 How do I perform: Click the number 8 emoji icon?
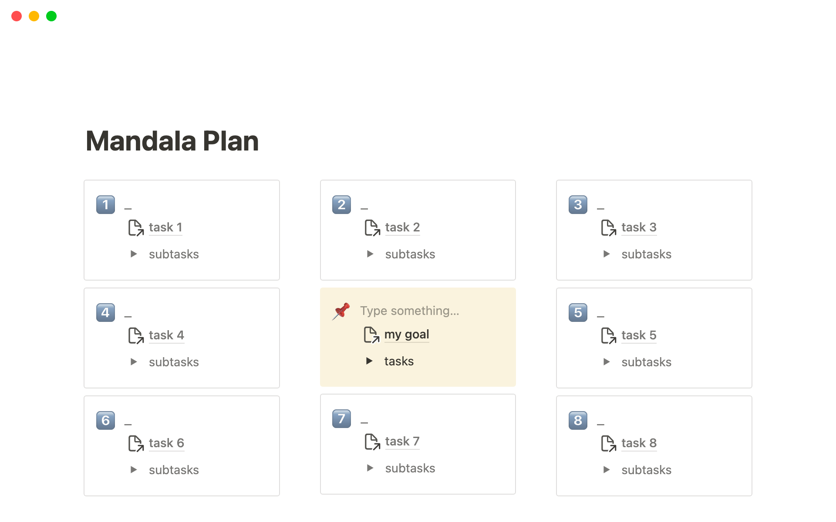[x=578, y=421]
